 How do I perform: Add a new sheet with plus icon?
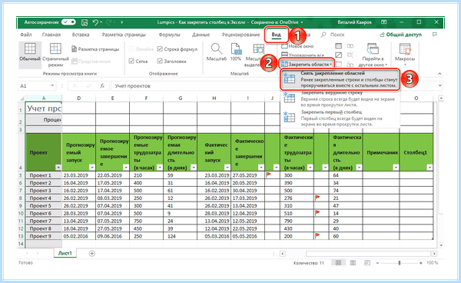tap(92, 253)
